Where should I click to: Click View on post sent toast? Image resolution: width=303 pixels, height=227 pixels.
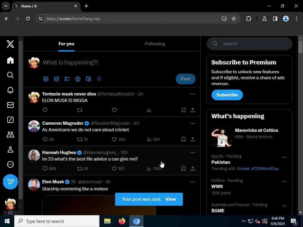click(170, 199)
